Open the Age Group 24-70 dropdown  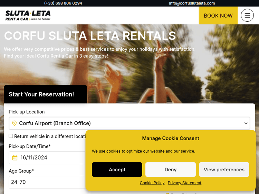47,182
